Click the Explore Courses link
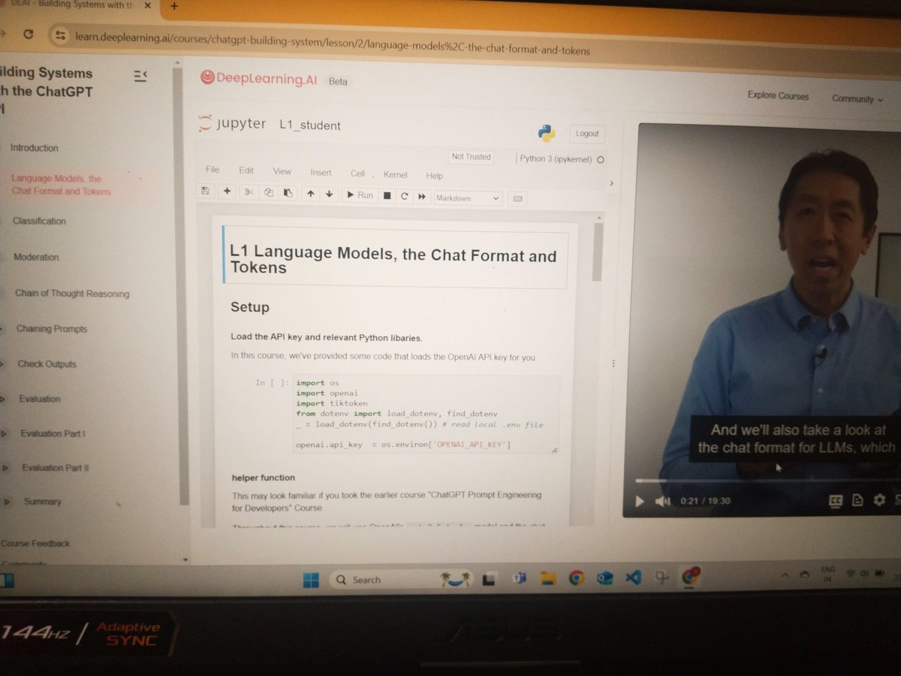 pyautogui.click(x=778, y=96)
